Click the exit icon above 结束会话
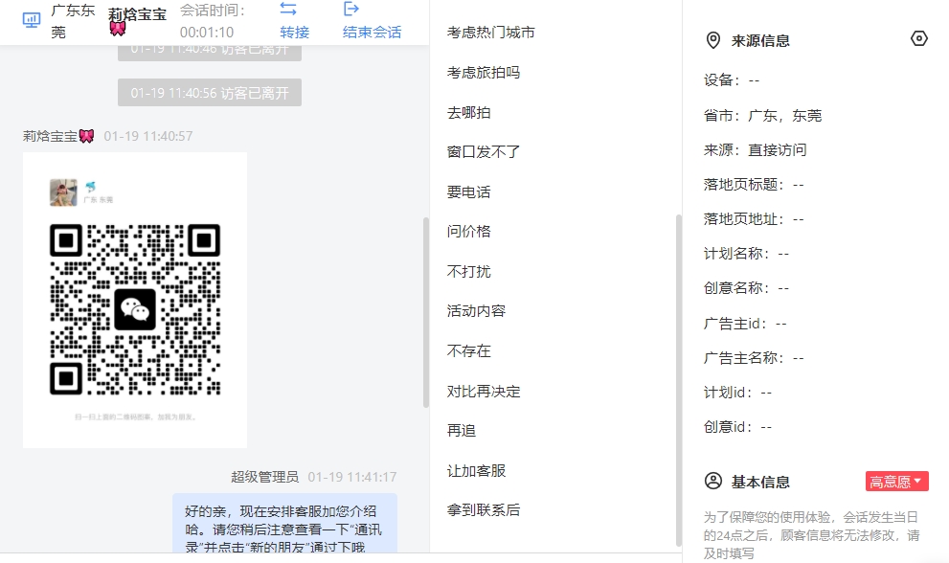 351,9
